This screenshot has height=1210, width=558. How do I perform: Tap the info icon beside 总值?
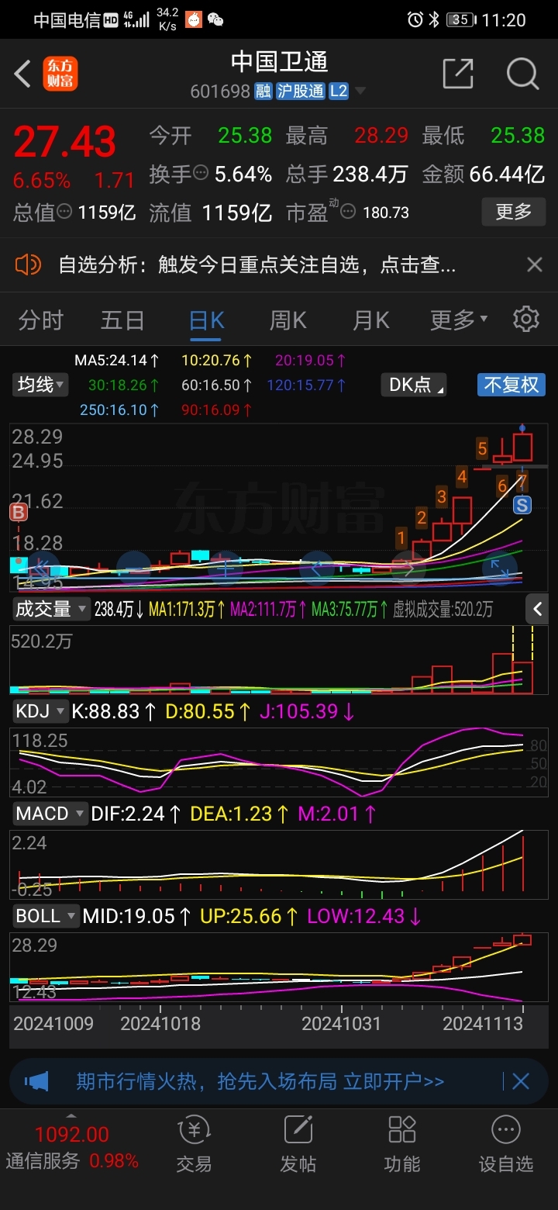point(65,211)
